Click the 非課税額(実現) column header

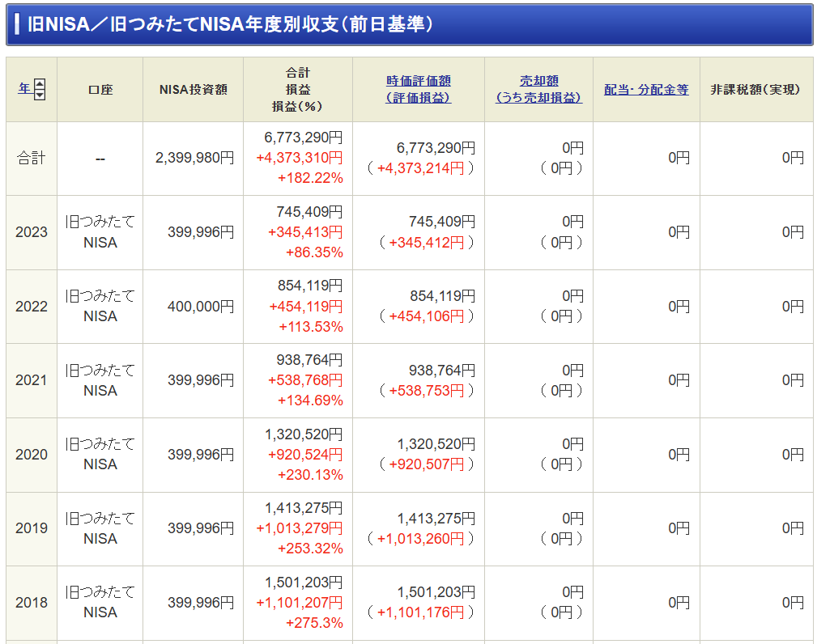tap(755, 90)
